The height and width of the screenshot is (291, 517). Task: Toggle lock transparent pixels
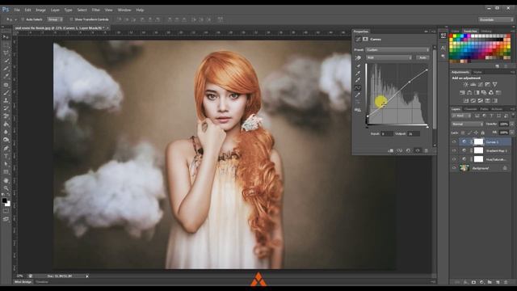463,133
